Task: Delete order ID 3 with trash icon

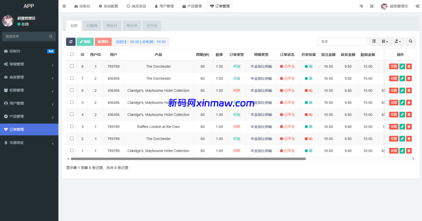Action: click(x=409, y=127)
